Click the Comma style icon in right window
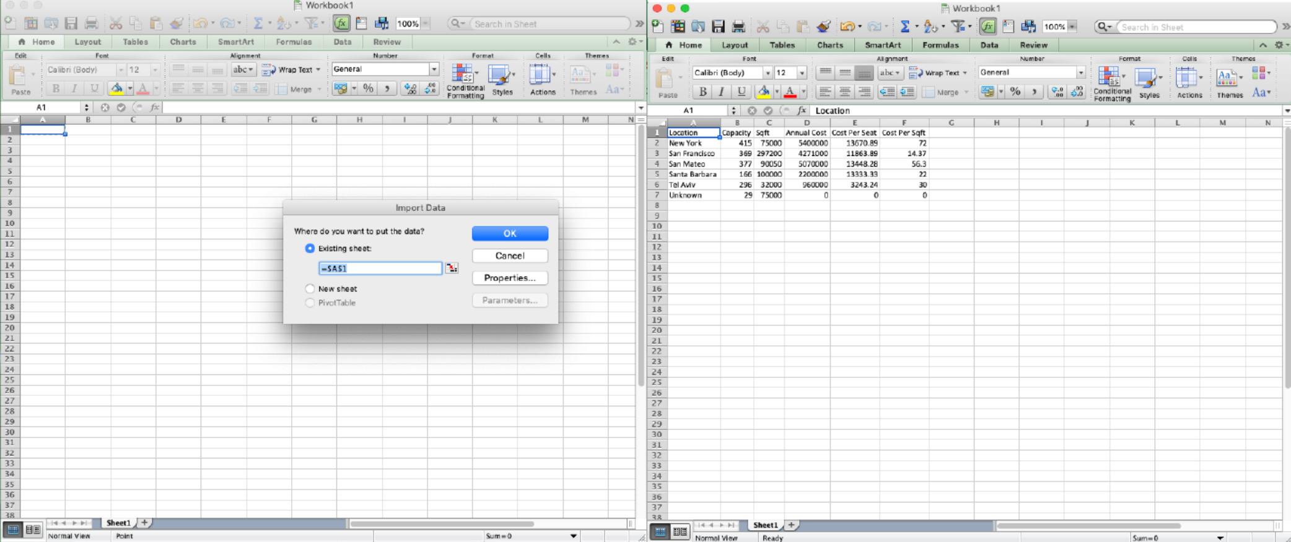Image resolution: width=1291 pixels, height=542 pixels. pos(1034,92)
